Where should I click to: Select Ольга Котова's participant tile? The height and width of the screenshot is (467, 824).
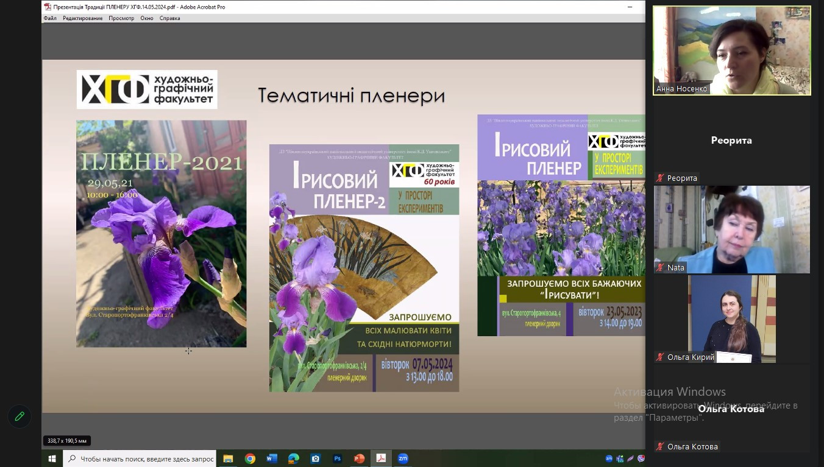coord(732,409)
